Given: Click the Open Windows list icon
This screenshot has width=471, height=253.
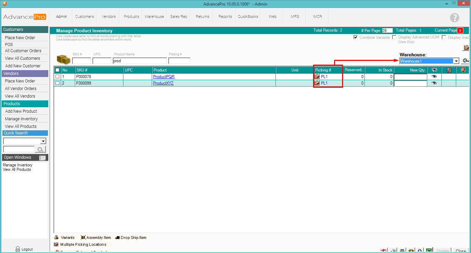Looking at the screenshot, I should [x=42, y=158].
